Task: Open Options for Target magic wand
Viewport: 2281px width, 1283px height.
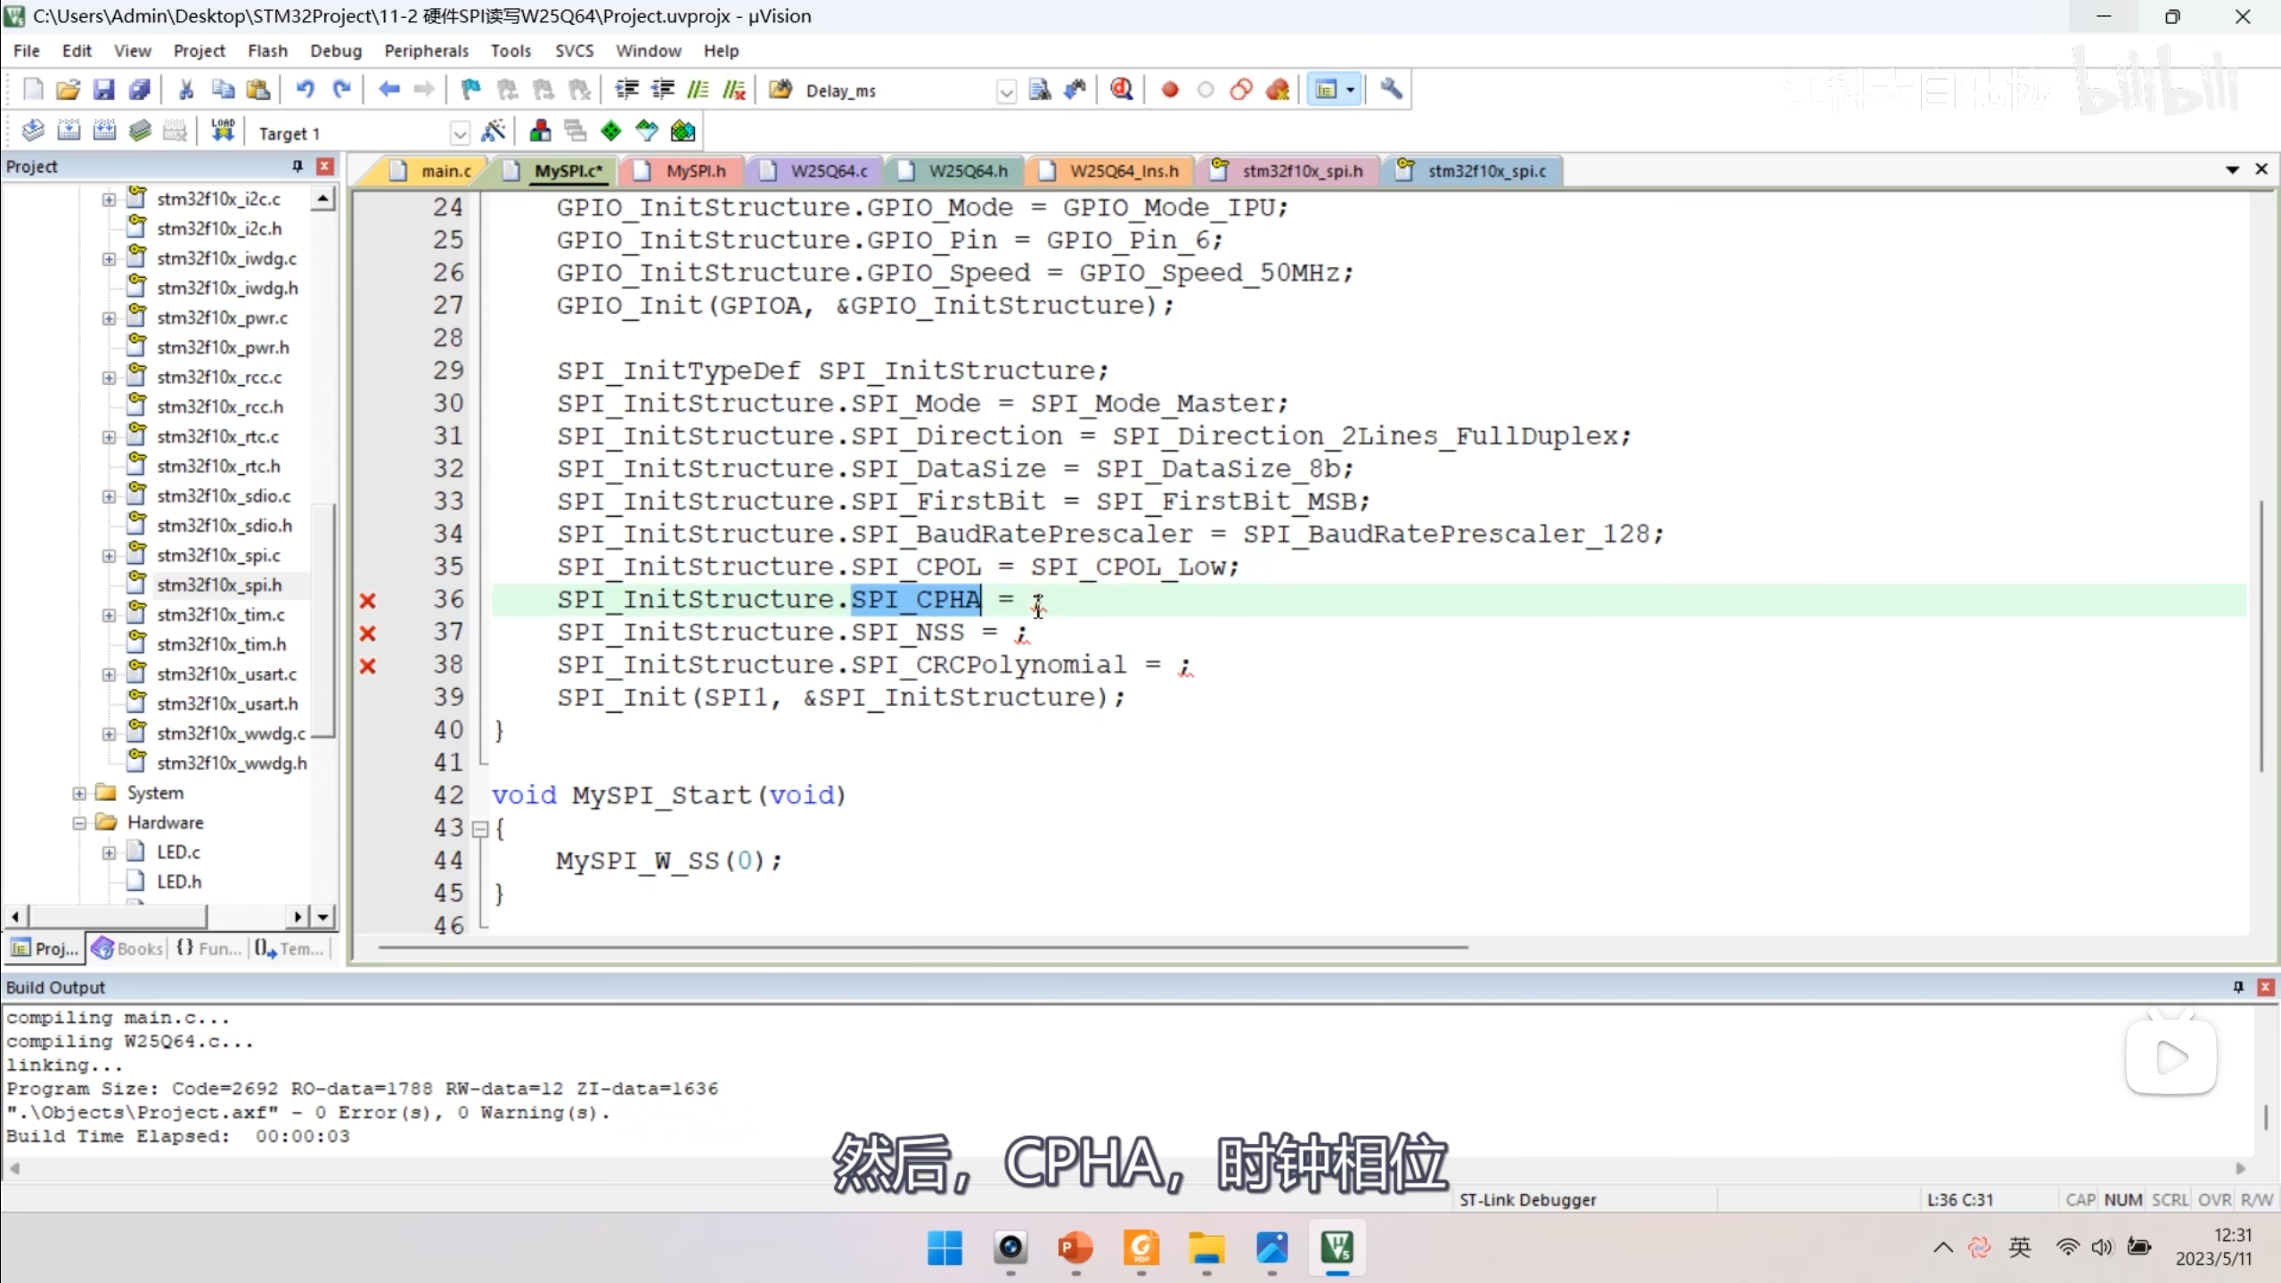Action: tap(493, 132)
